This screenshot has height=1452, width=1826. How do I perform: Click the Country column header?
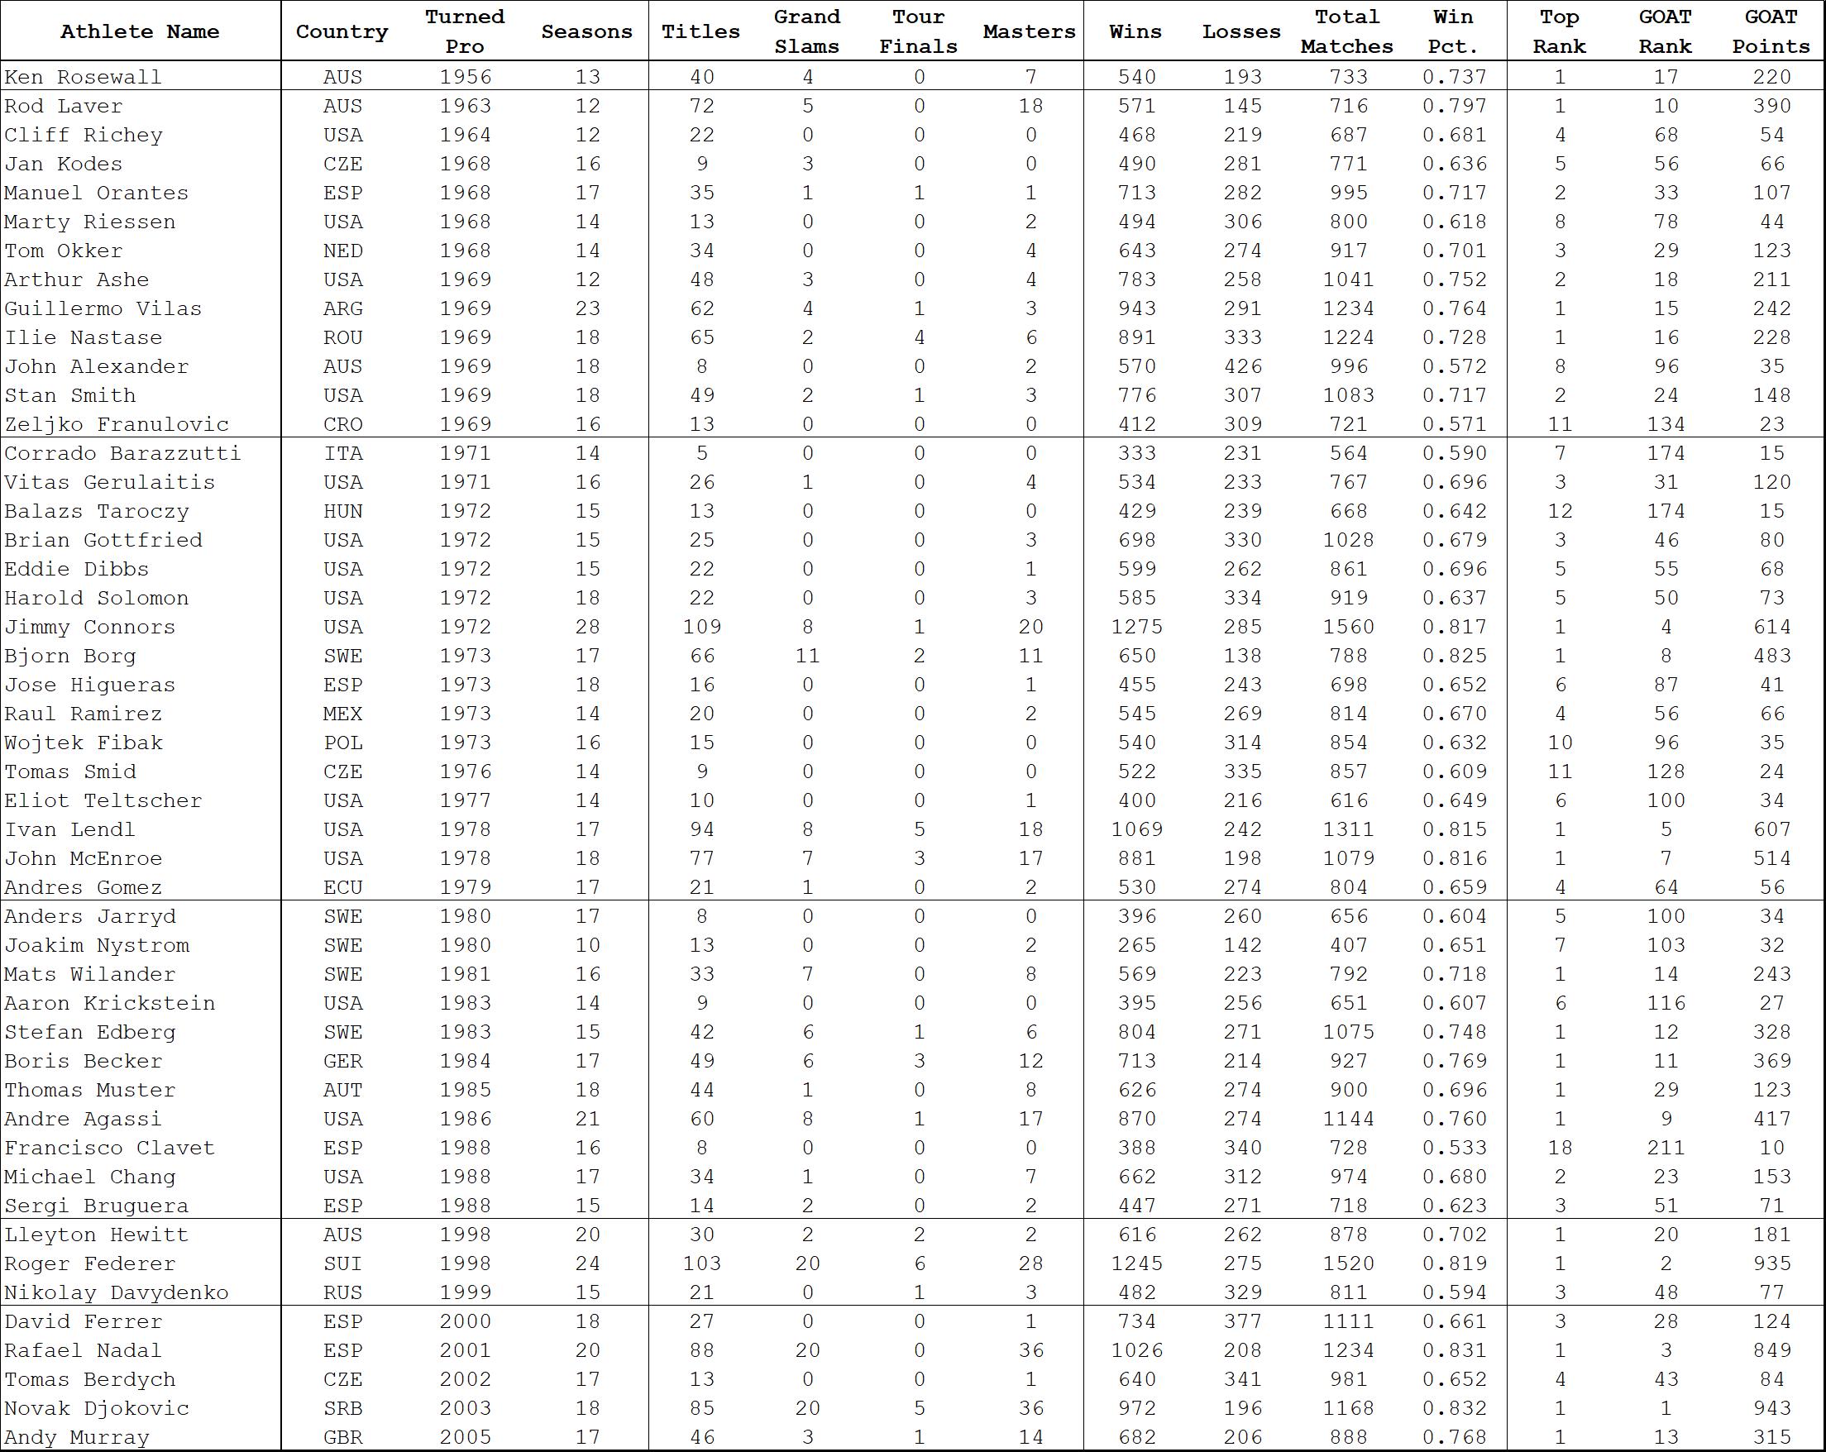342,31
